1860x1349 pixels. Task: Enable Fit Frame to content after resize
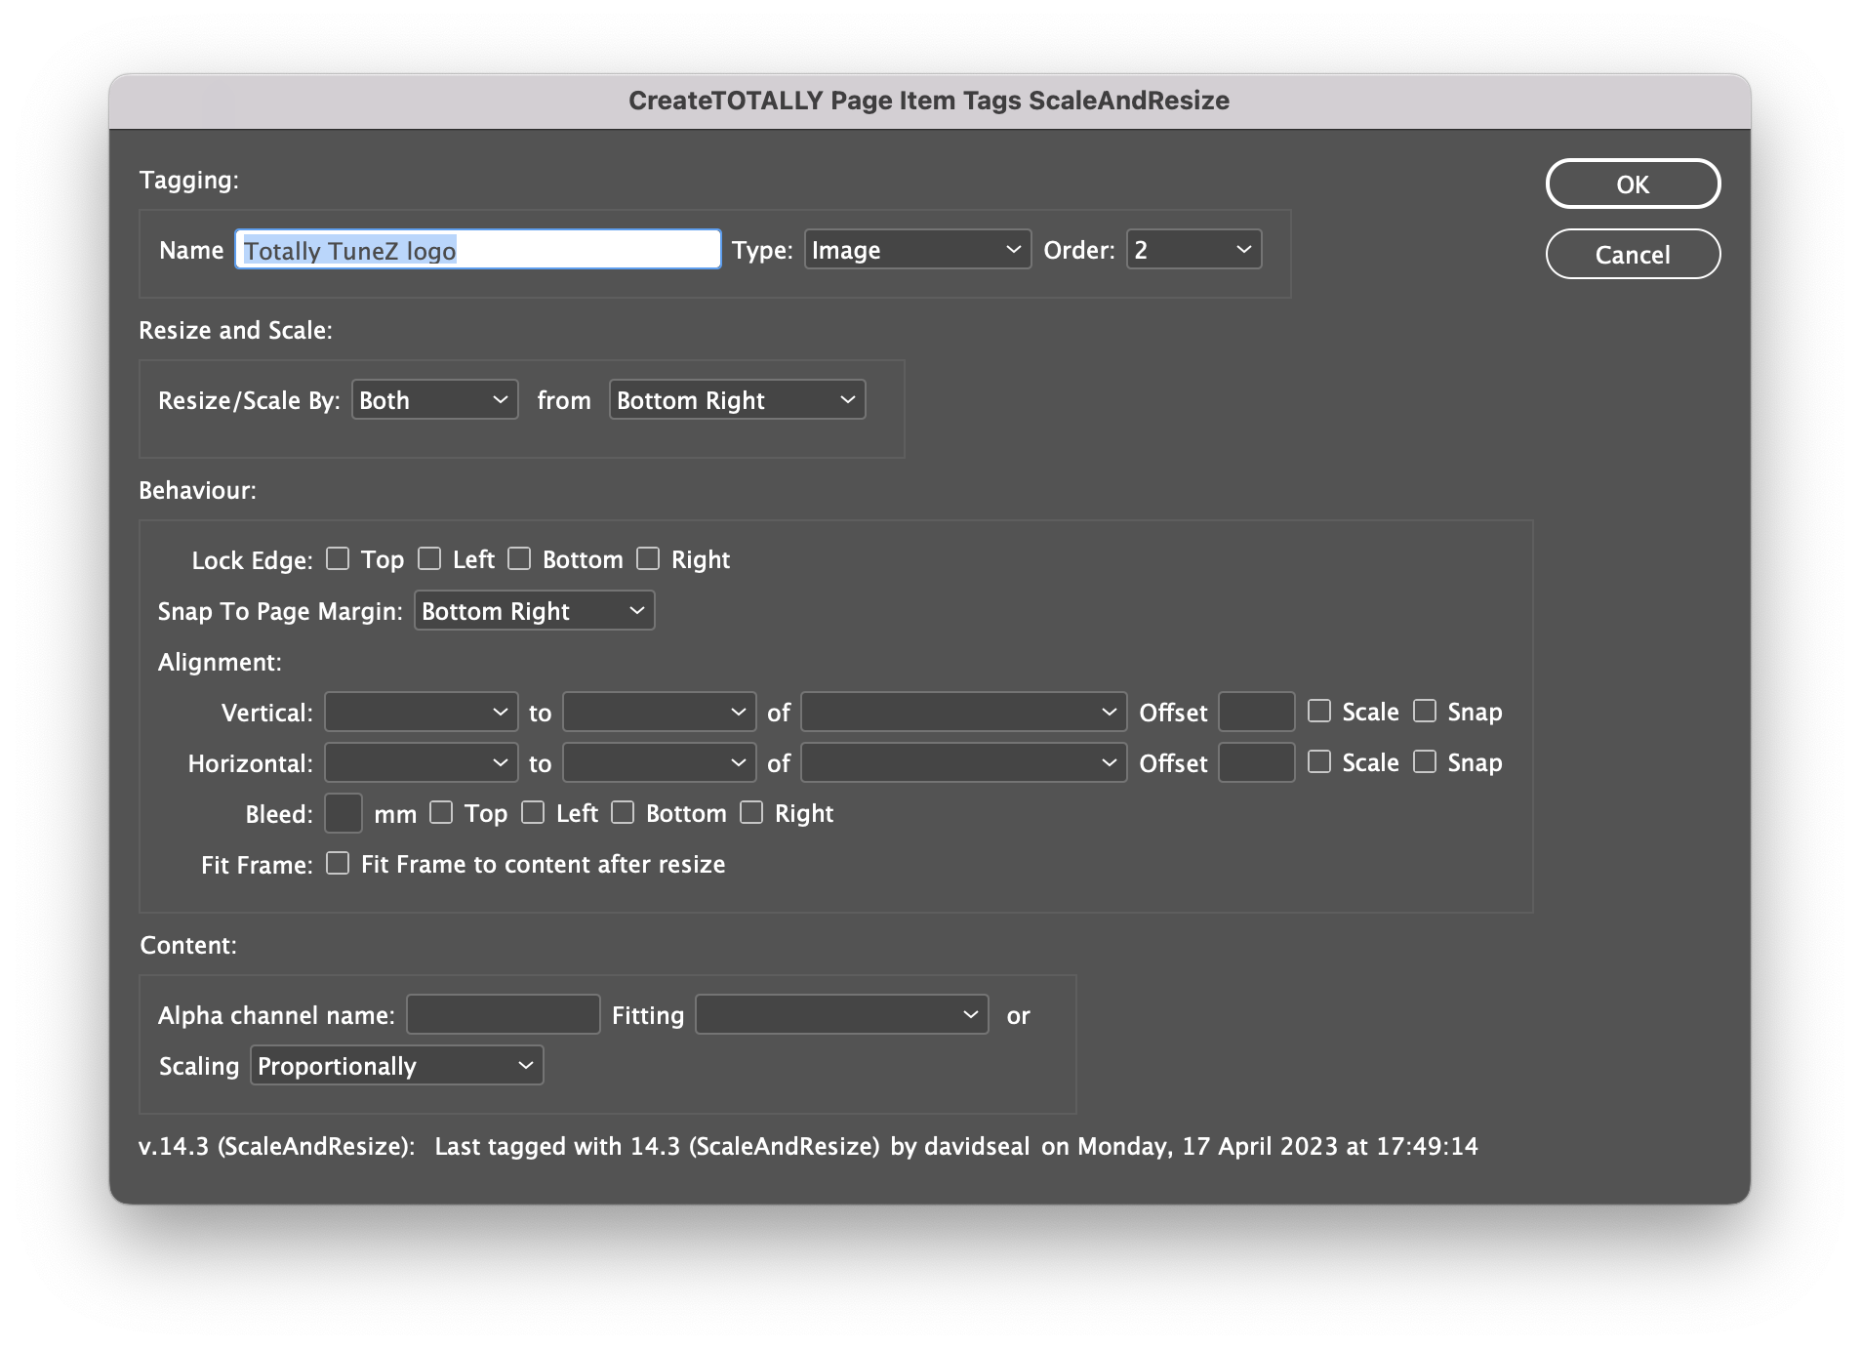point(338,863)
